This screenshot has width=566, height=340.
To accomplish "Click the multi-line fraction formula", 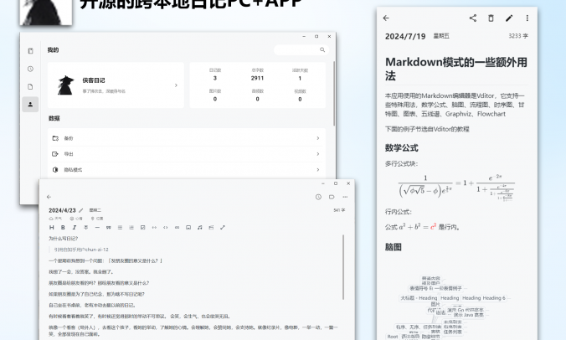I will (456, 187).
